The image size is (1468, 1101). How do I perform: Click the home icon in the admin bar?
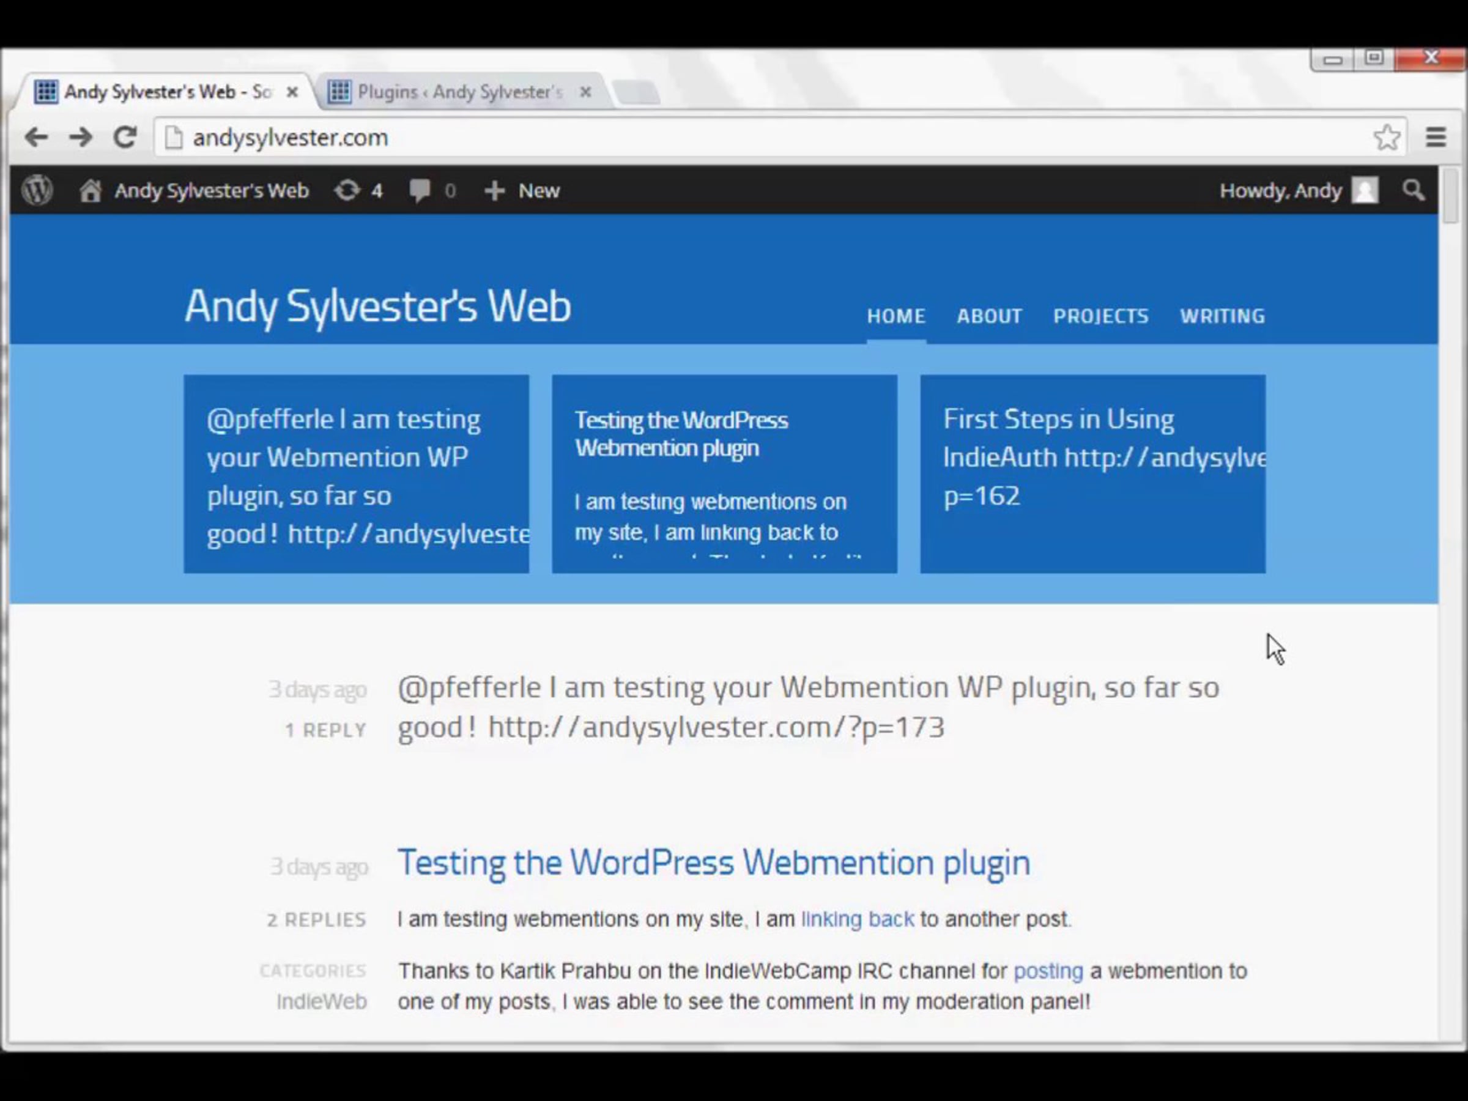[x=91, y=190]
